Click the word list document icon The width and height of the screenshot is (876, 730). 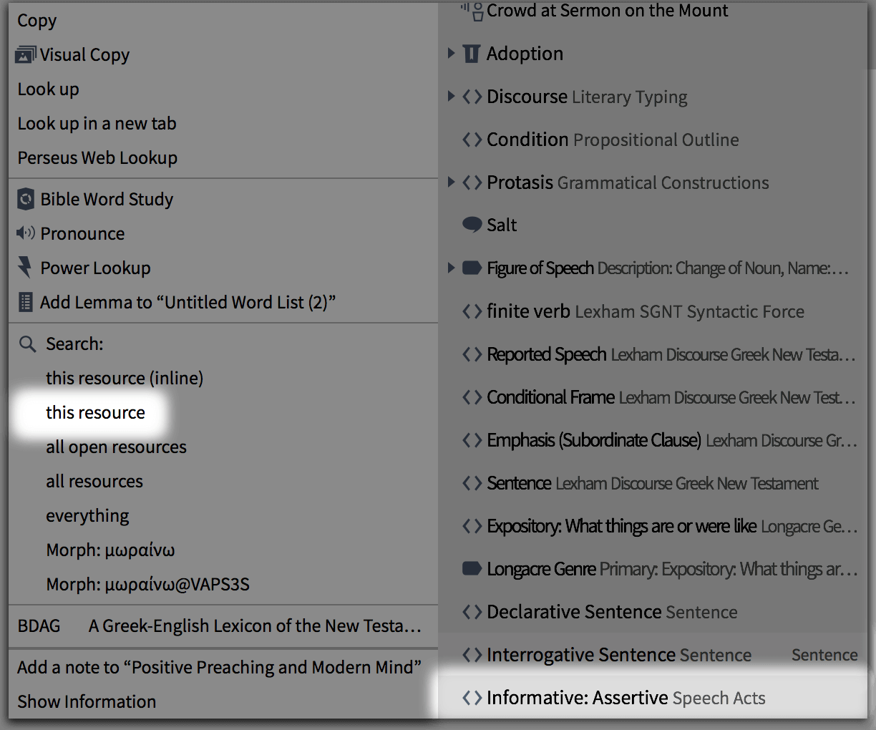(x=26, y=302)
